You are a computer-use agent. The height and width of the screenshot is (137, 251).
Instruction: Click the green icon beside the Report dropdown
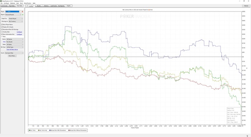(23, 15)
